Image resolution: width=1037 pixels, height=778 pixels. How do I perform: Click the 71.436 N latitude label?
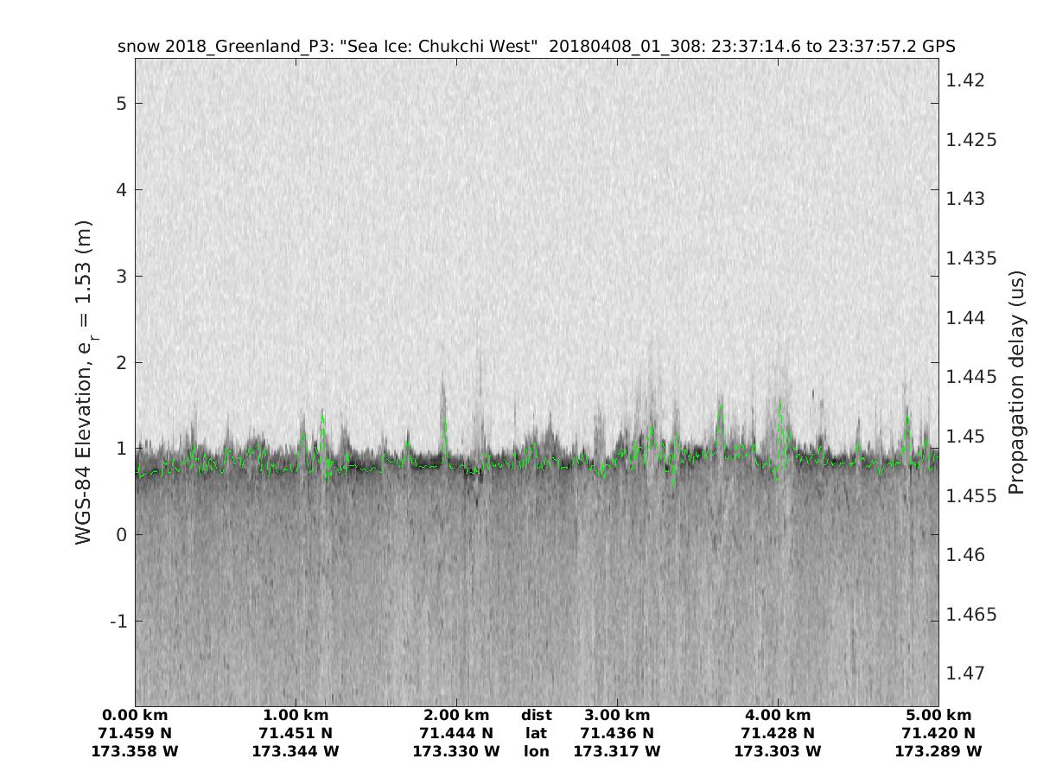[617, 733]
